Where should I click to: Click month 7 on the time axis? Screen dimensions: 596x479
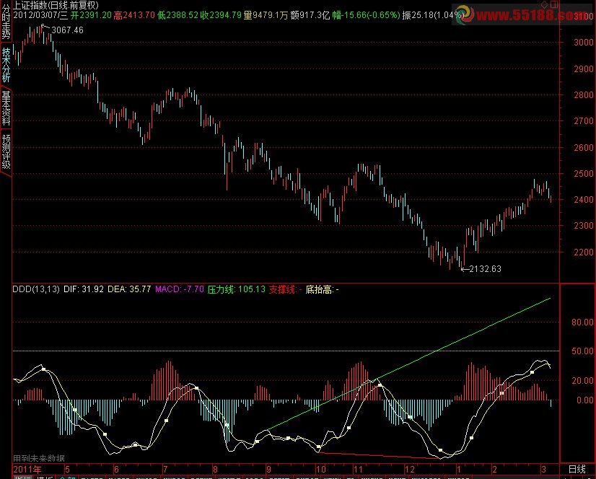[165, 470]
